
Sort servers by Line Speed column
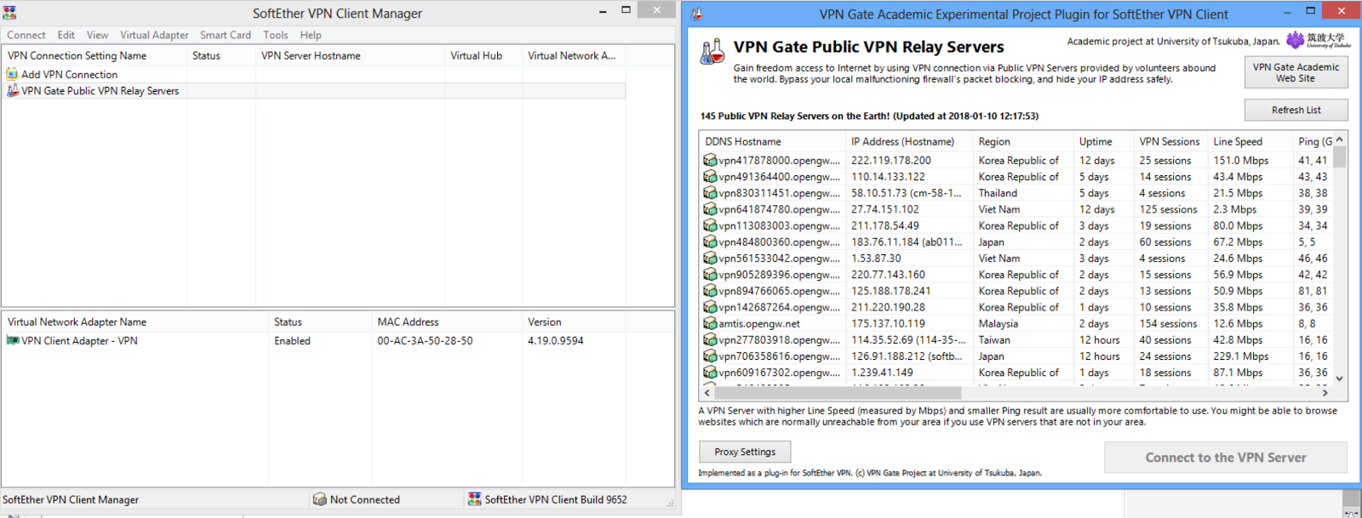point(1249,141)
